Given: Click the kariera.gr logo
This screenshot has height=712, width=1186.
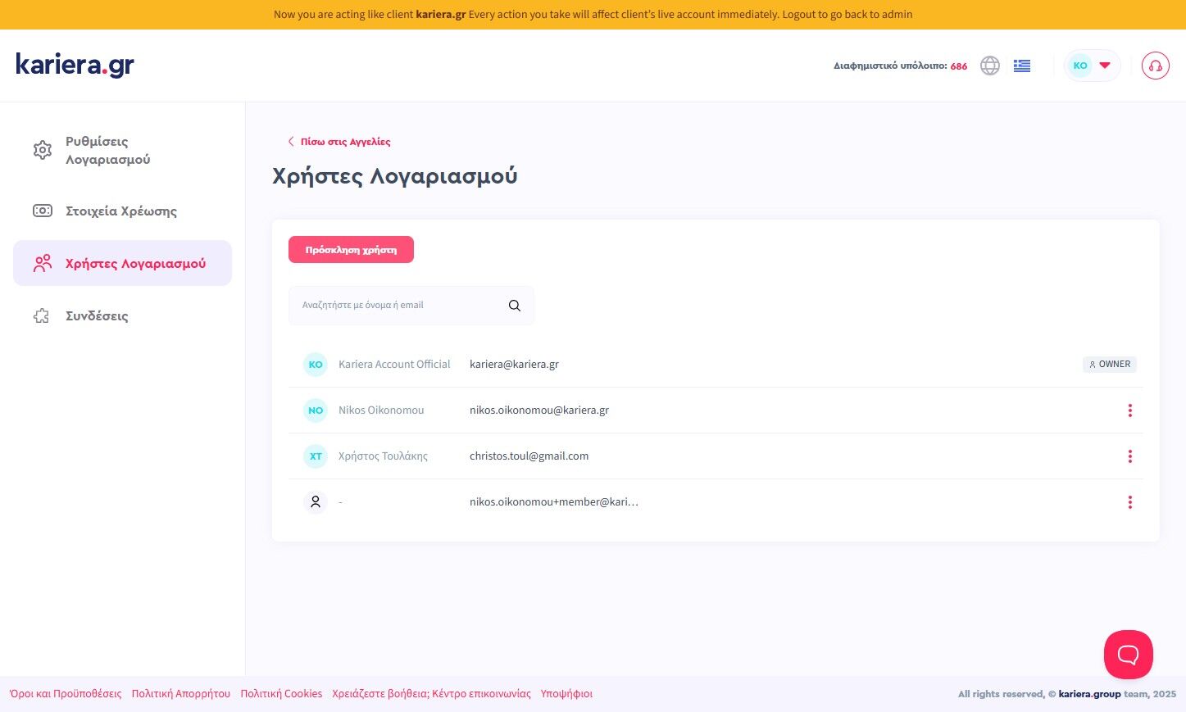Looking at the screenshot, I should click(75, 65).
